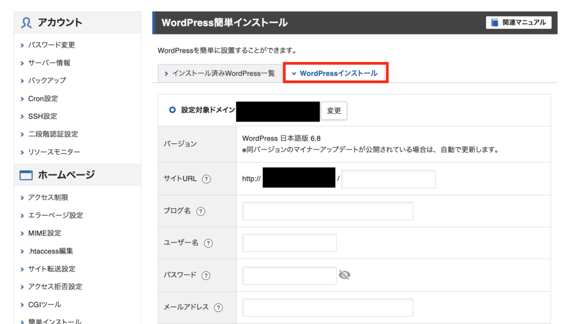Click help icon next to パスワード
This screenshot has height=324, width=569.
coord(206,276)
